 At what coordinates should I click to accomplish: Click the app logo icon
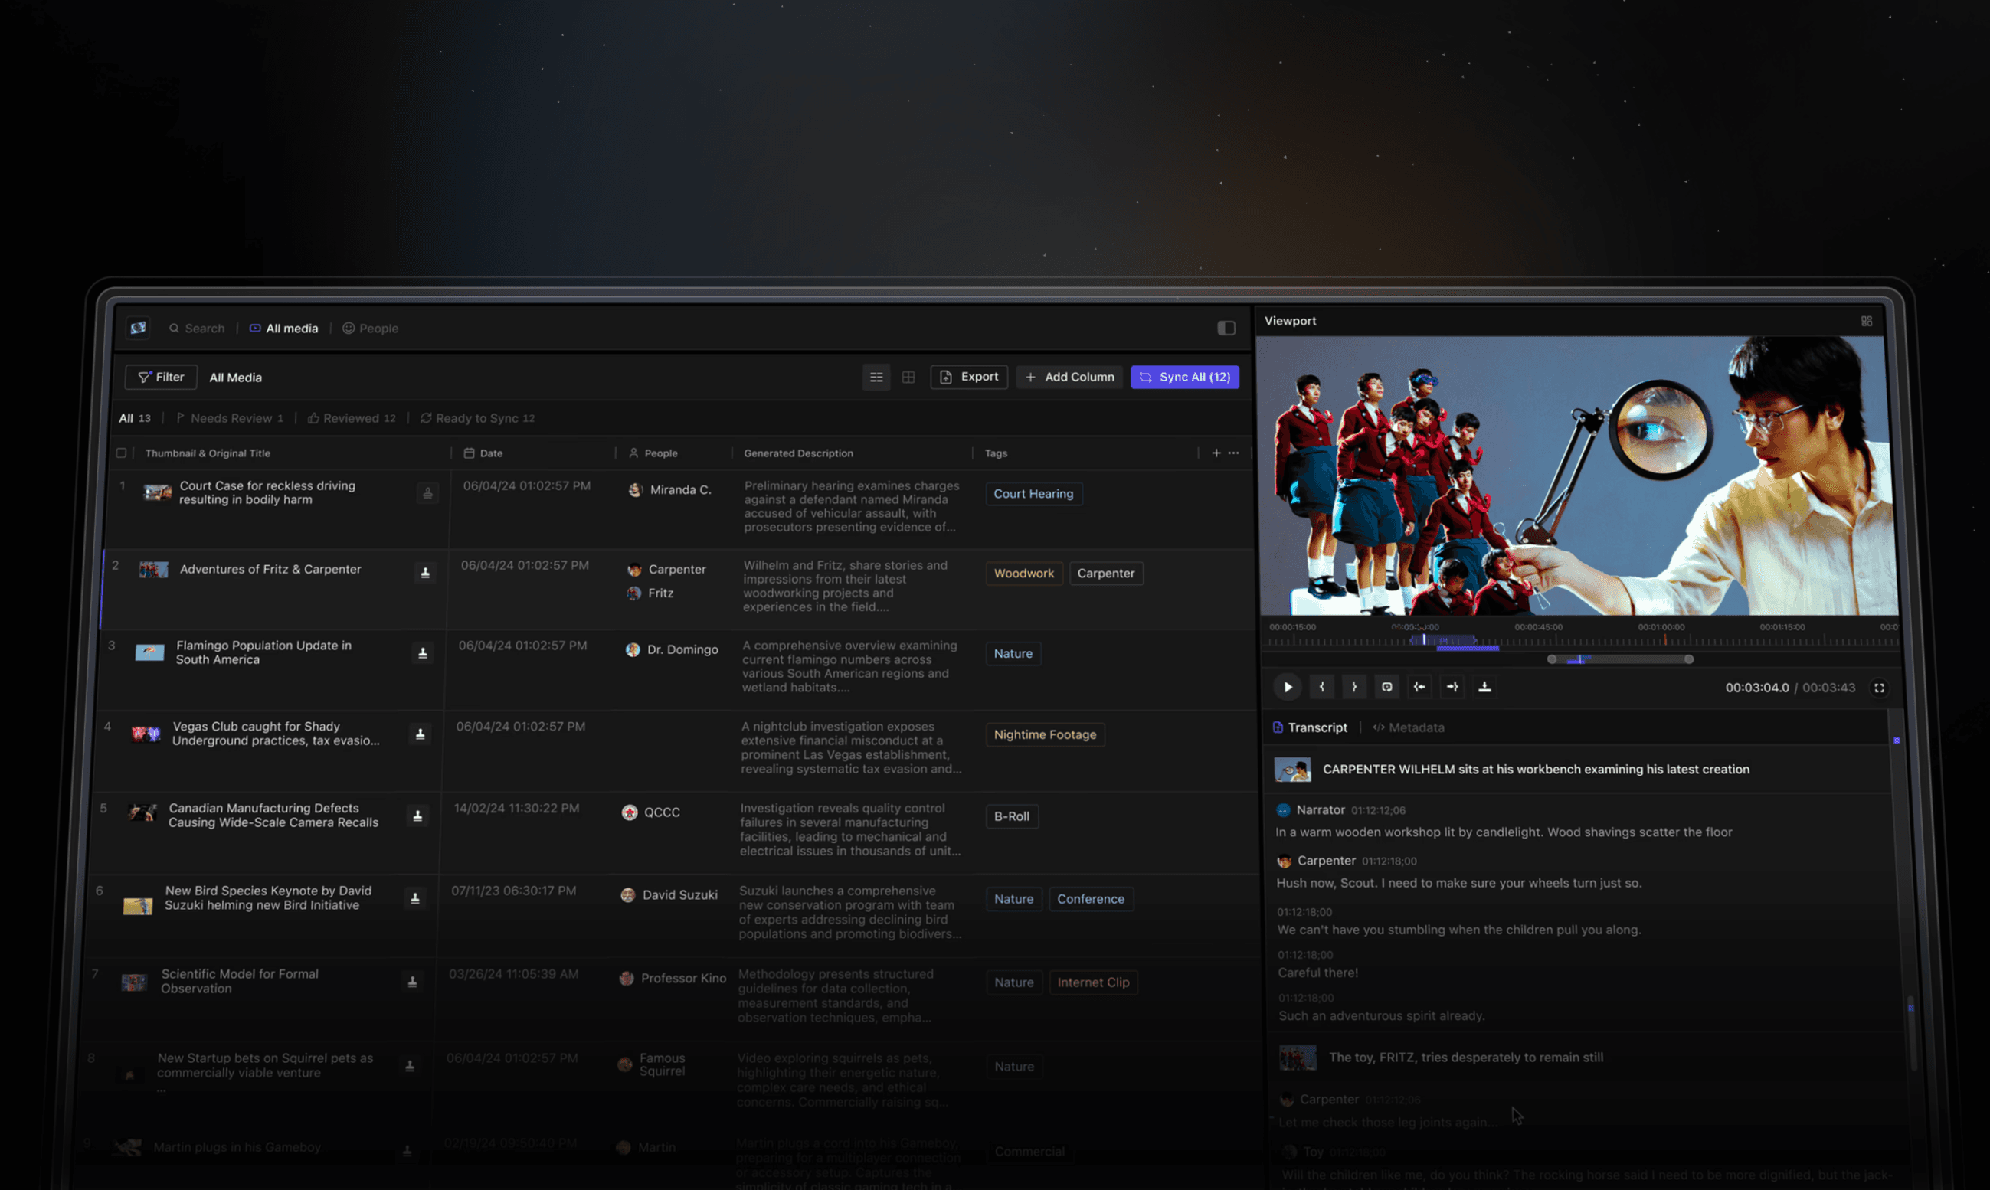pyautogui.click(x=138, y=327)
